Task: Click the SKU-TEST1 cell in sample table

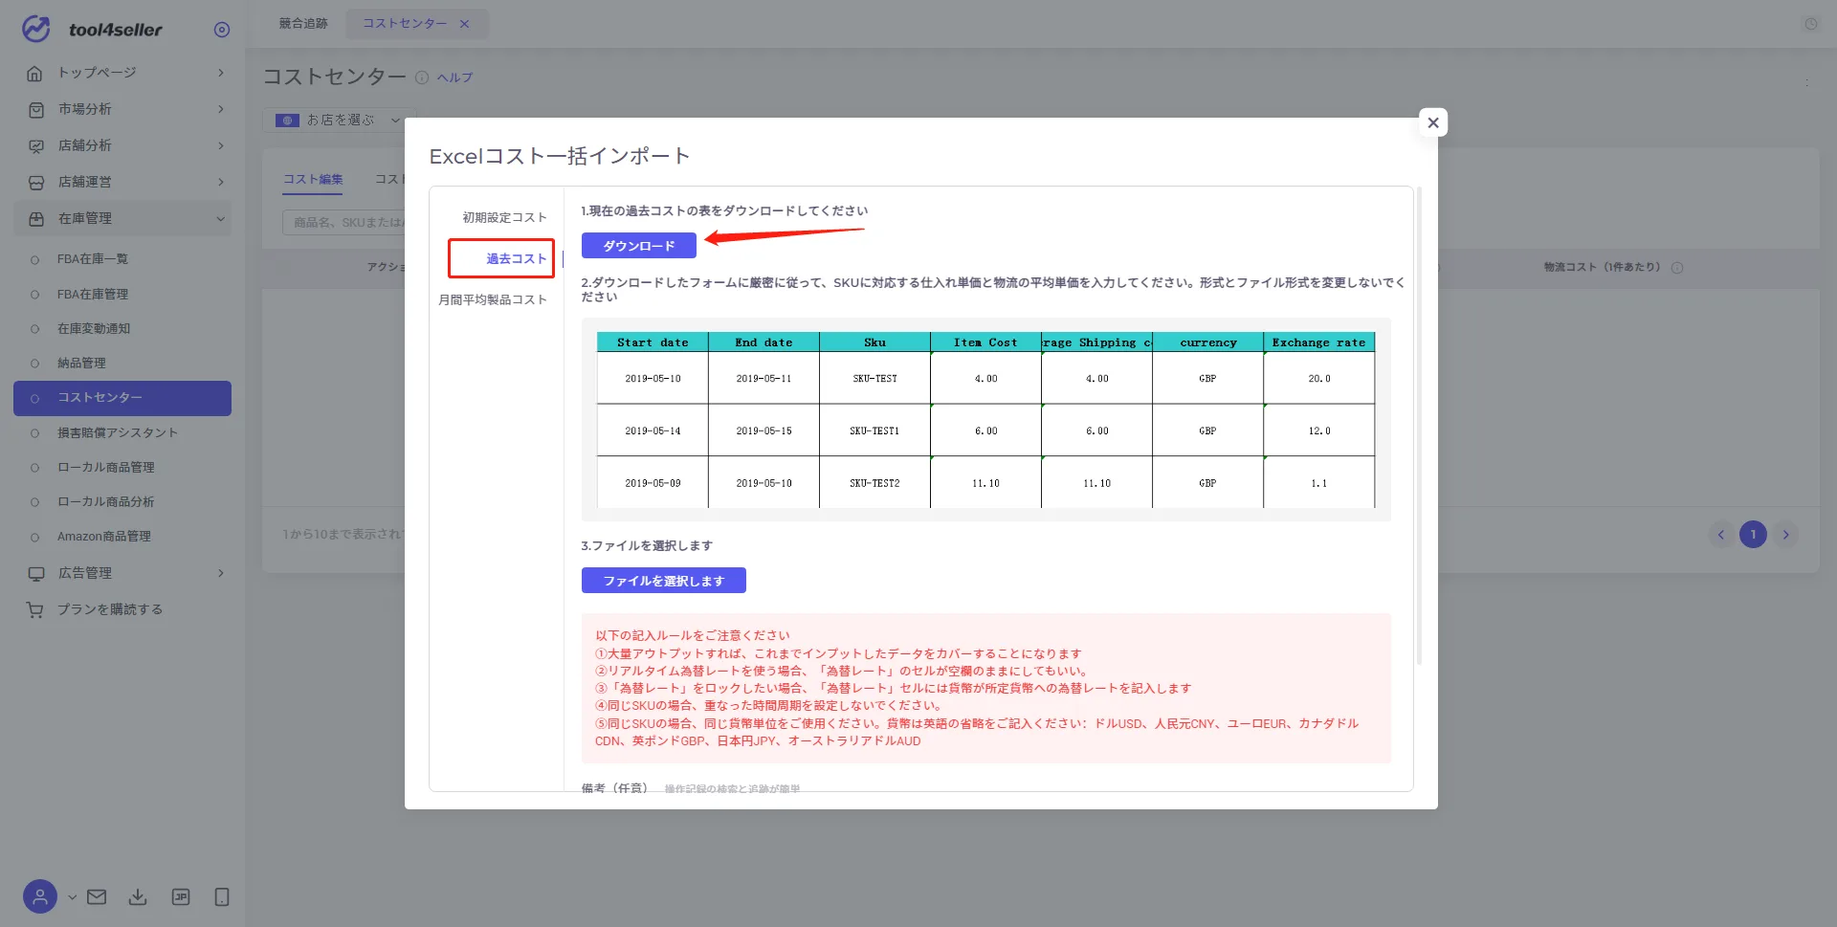Action: (x=874, y=430)
